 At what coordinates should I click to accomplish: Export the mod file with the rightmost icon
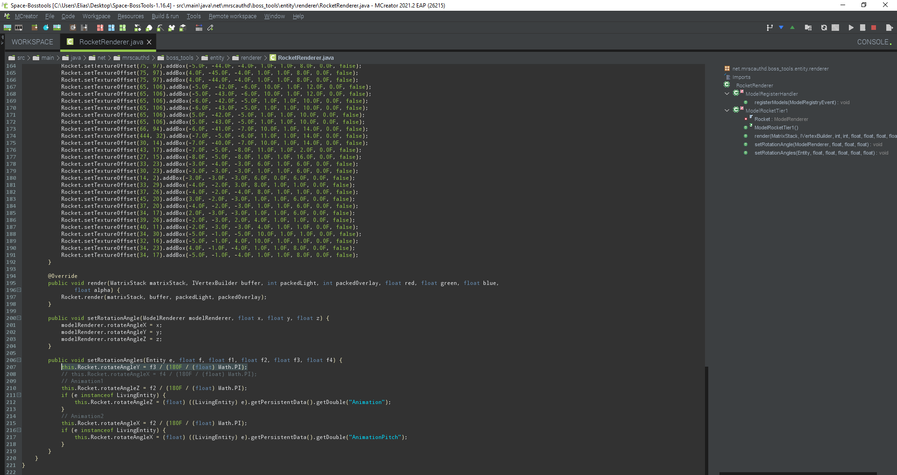(890, 28)
